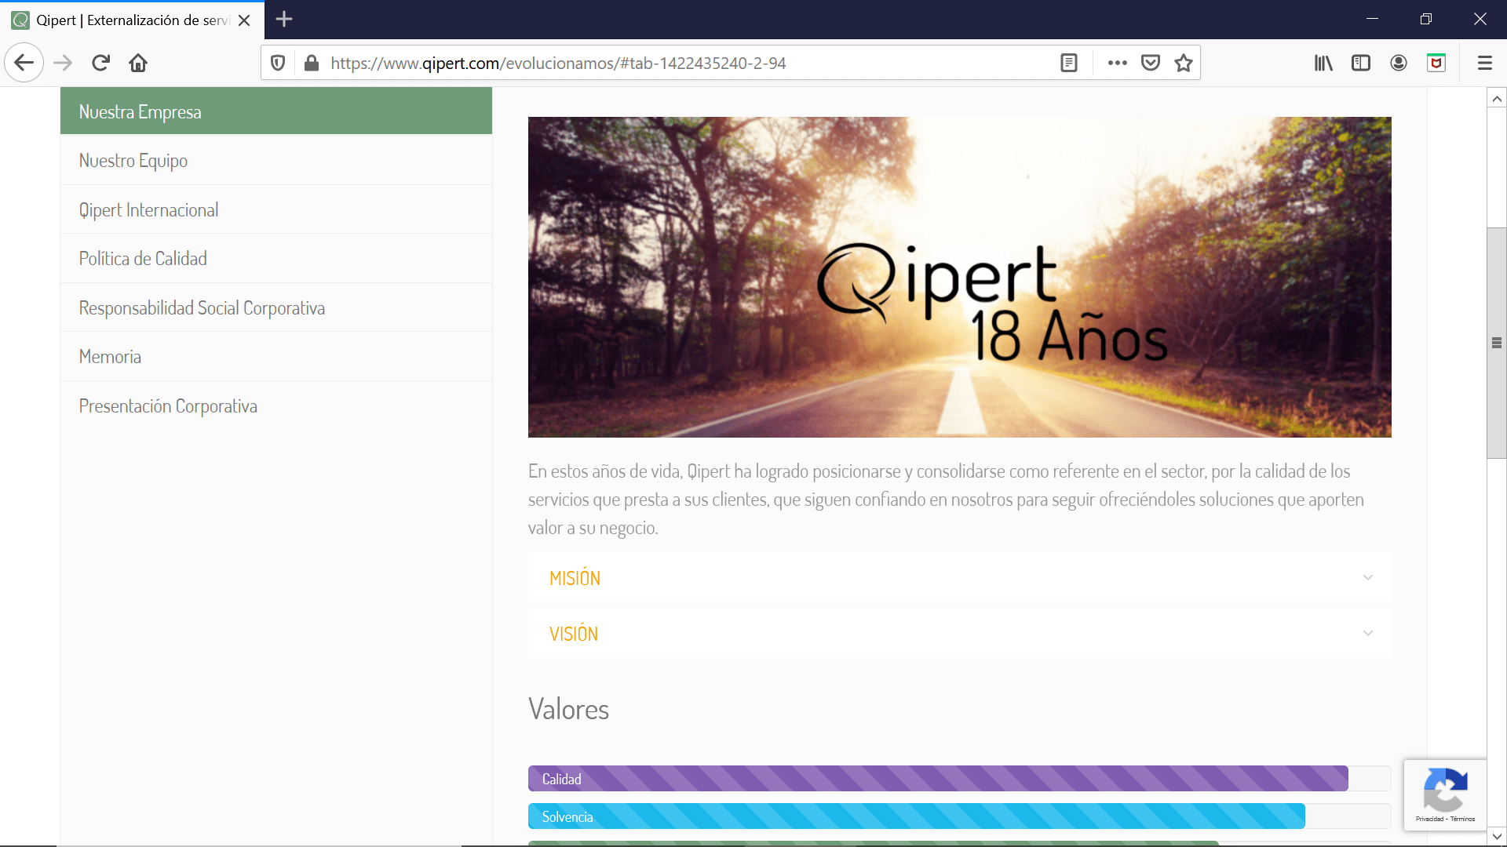
Task: Switch to the Memoria tab
Action: (276, 357)
